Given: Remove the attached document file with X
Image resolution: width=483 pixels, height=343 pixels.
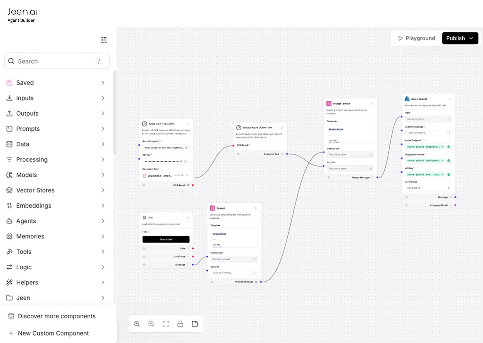Looking at the screenshot, I should tap(187, 176).
